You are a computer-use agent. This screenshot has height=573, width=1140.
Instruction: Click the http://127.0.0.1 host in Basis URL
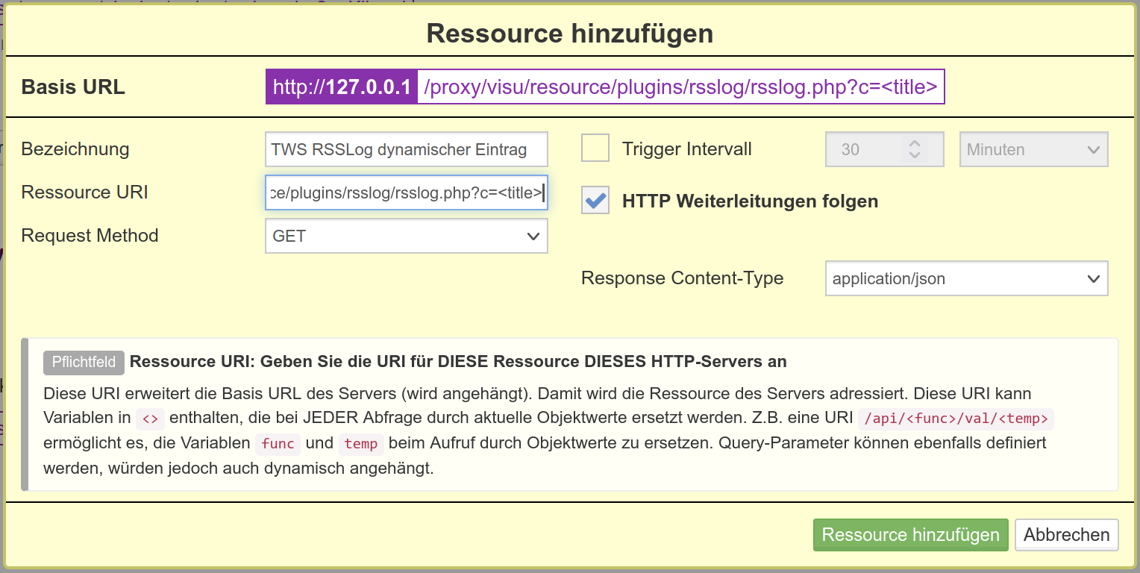(x=342, y=87)
